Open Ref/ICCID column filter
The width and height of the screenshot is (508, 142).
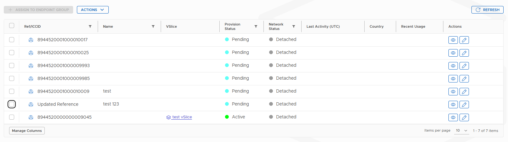pyautogui.click(x=90, y=26)
